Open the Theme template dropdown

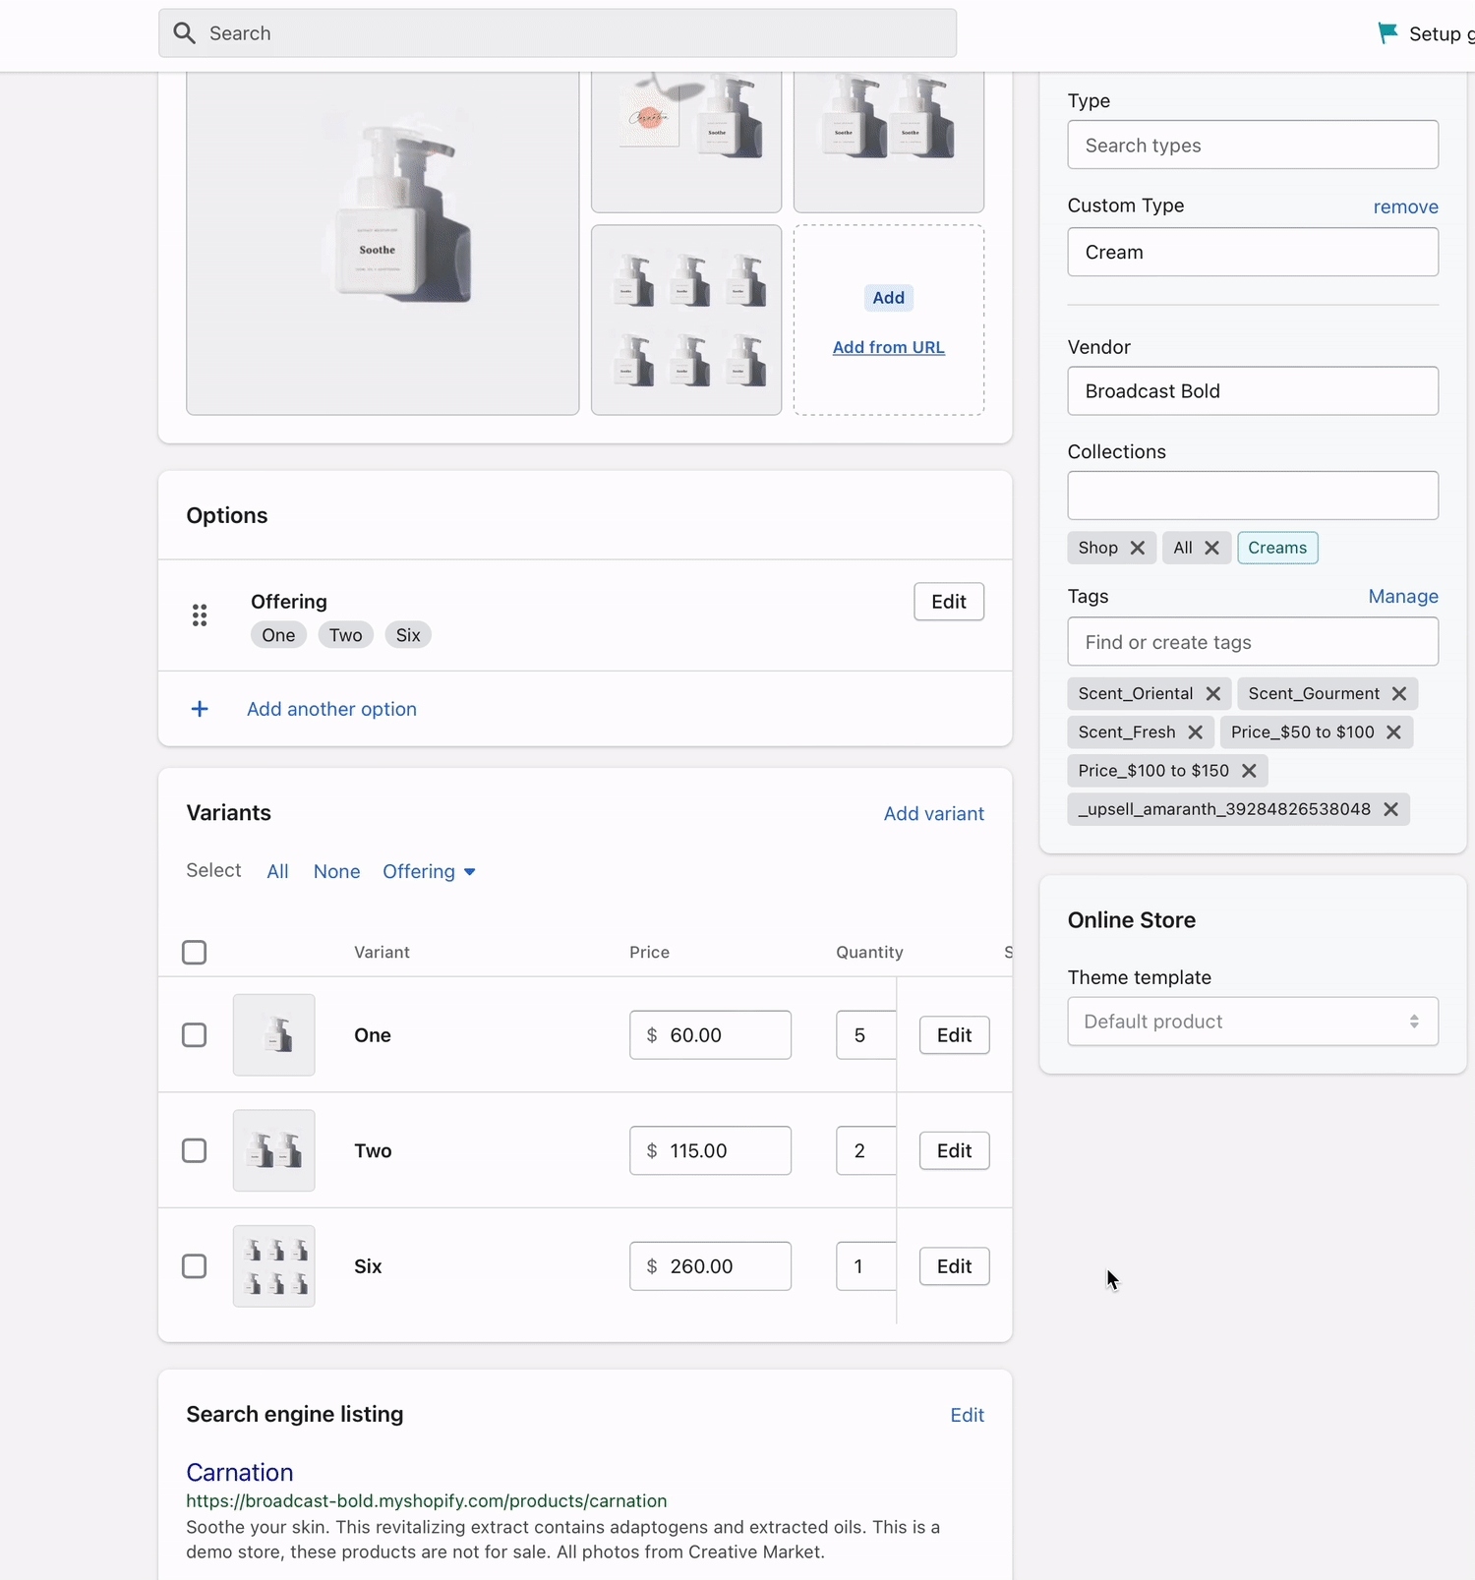pyautogui.click(x=1252, y=1022)
